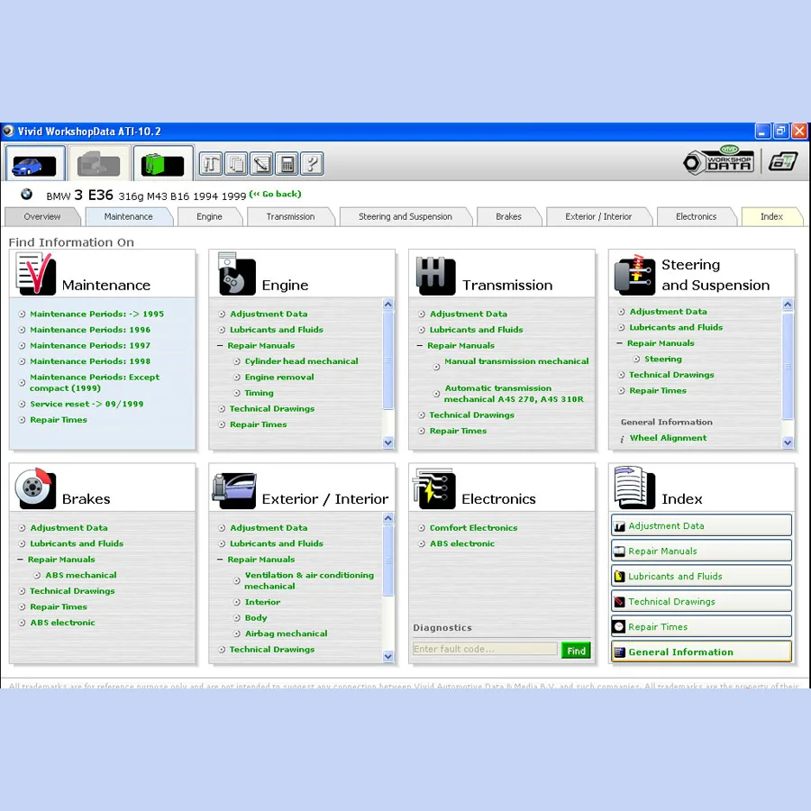Open the help icon in the toolbar
The height and width of the screenshot is (811, 811).
(311, 163)
